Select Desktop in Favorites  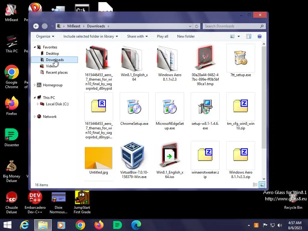point(52,54)
